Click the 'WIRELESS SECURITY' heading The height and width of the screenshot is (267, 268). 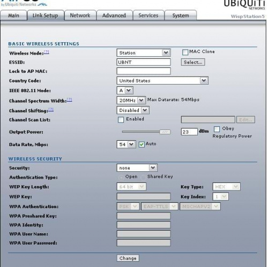[35, 159]
